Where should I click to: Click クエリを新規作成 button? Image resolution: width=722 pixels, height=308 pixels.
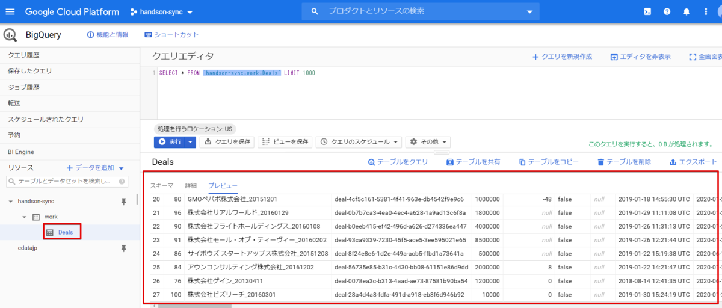[x=562, y=57]
